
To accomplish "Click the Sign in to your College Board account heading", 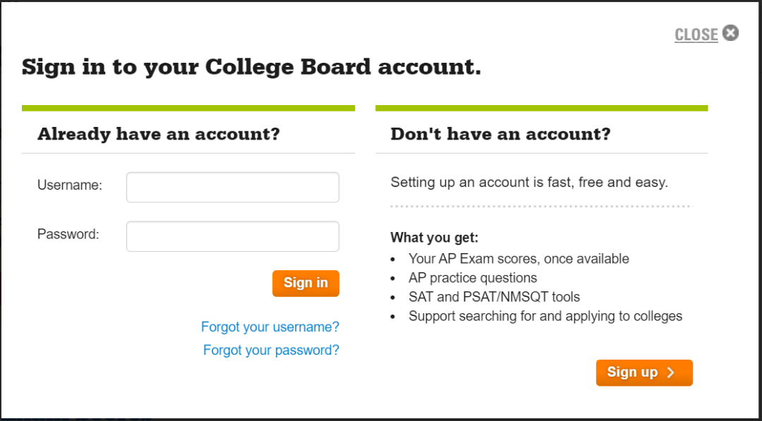I will click(x=251, y=68).
